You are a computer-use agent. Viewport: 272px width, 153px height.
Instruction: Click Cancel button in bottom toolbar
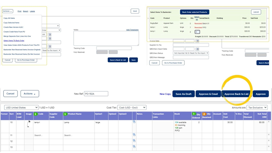click(10, 94)
